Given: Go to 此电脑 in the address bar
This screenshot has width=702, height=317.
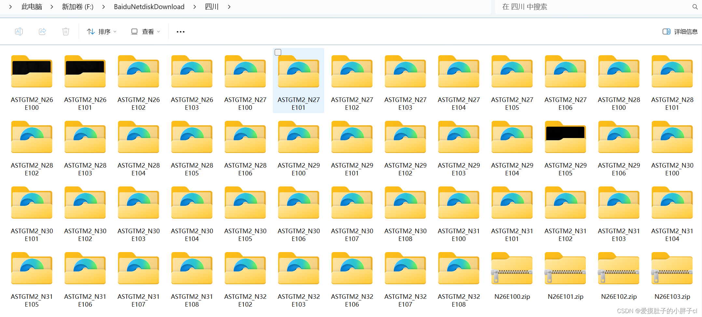Looking at the screenshot, I should tap(31, 6).
